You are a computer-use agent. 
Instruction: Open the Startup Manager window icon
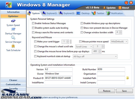13,29
